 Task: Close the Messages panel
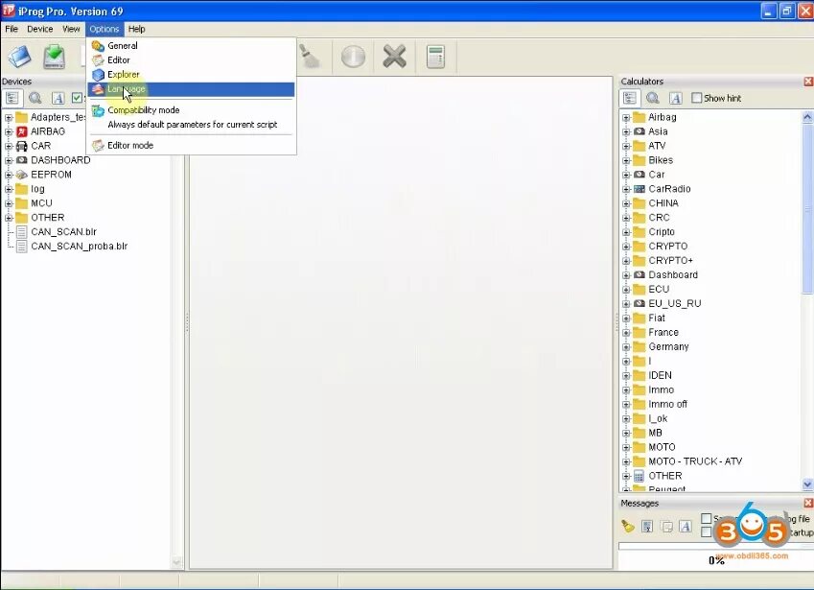point(808,503)
